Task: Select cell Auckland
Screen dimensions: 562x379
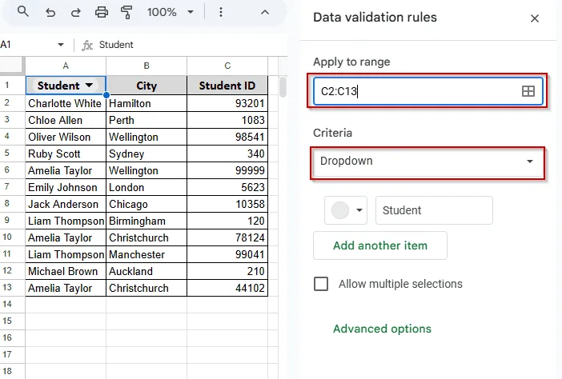Action: [147, 271]
